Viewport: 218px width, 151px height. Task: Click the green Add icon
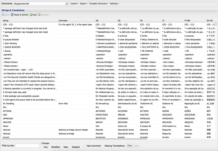[31, 15]
